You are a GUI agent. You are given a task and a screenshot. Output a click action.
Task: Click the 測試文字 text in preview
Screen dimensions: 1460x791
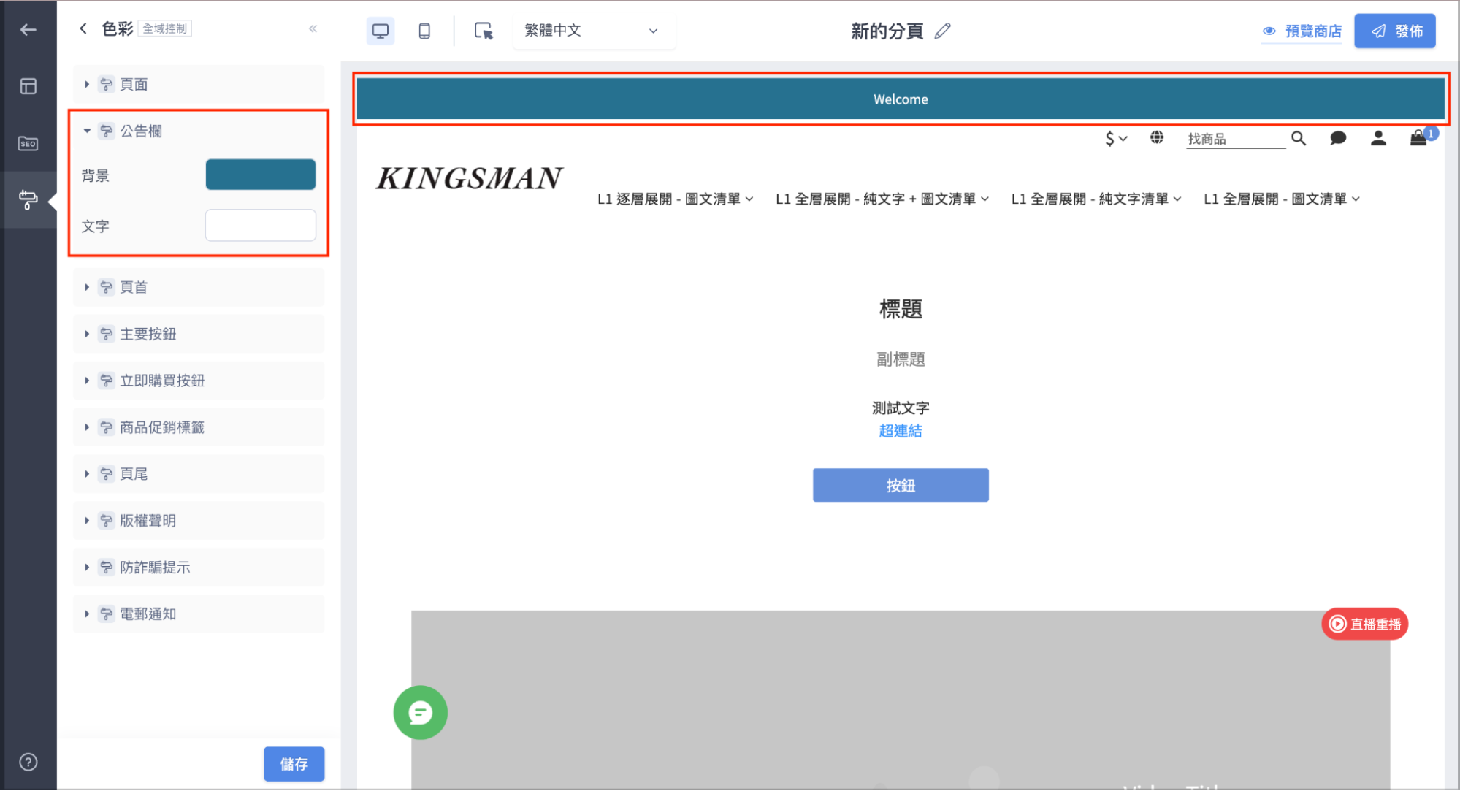(x=901, y=408)
